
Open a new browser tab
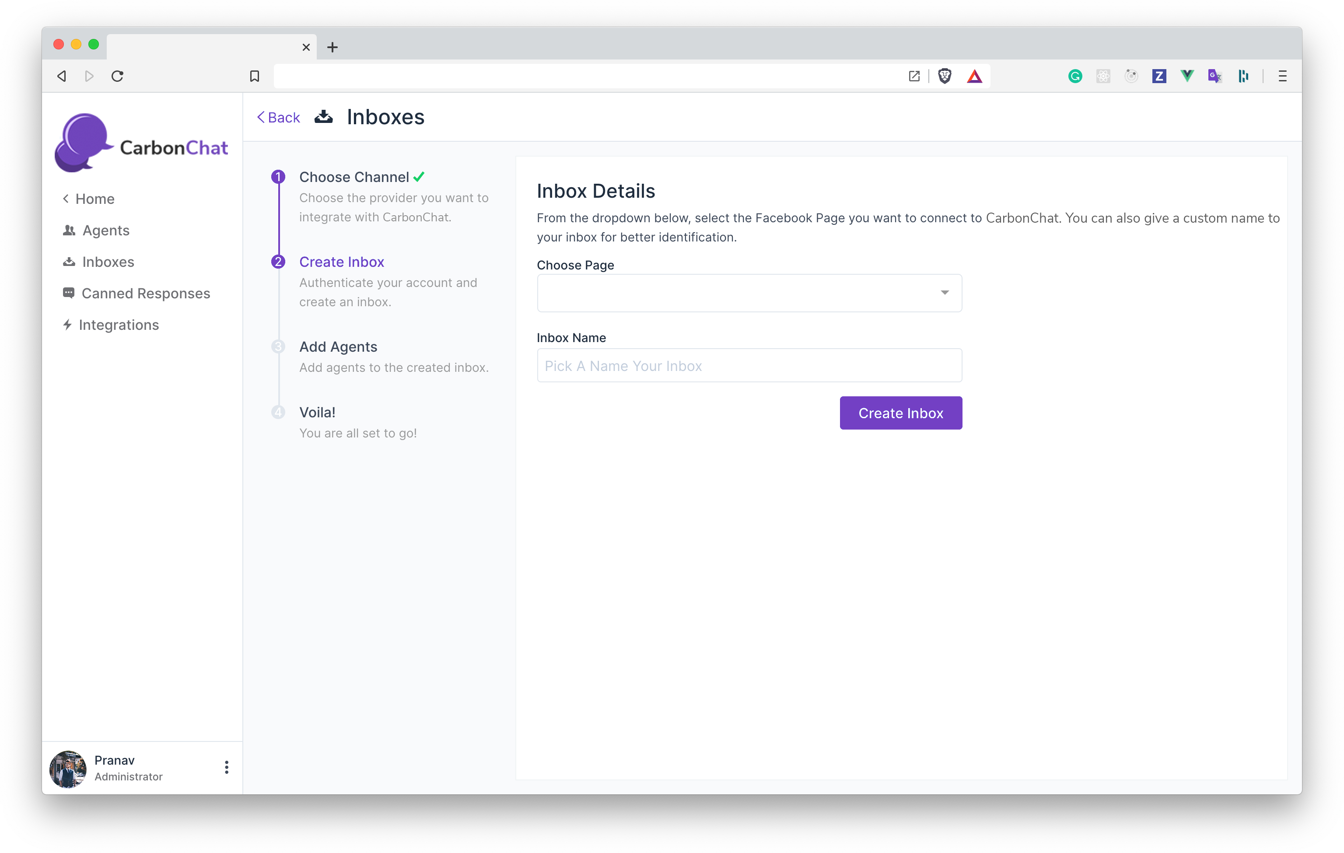[332, 47]
